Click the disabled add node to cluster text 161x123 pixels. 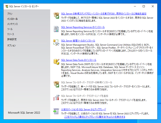pos(85,96)
